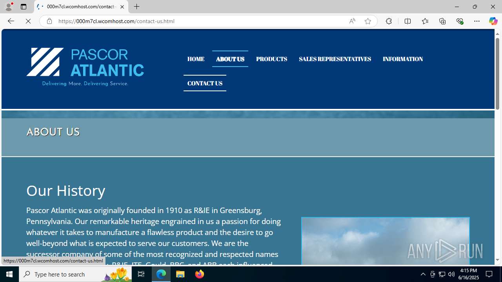
Task: Open the volume tray icon
Action: pos(451,274)
